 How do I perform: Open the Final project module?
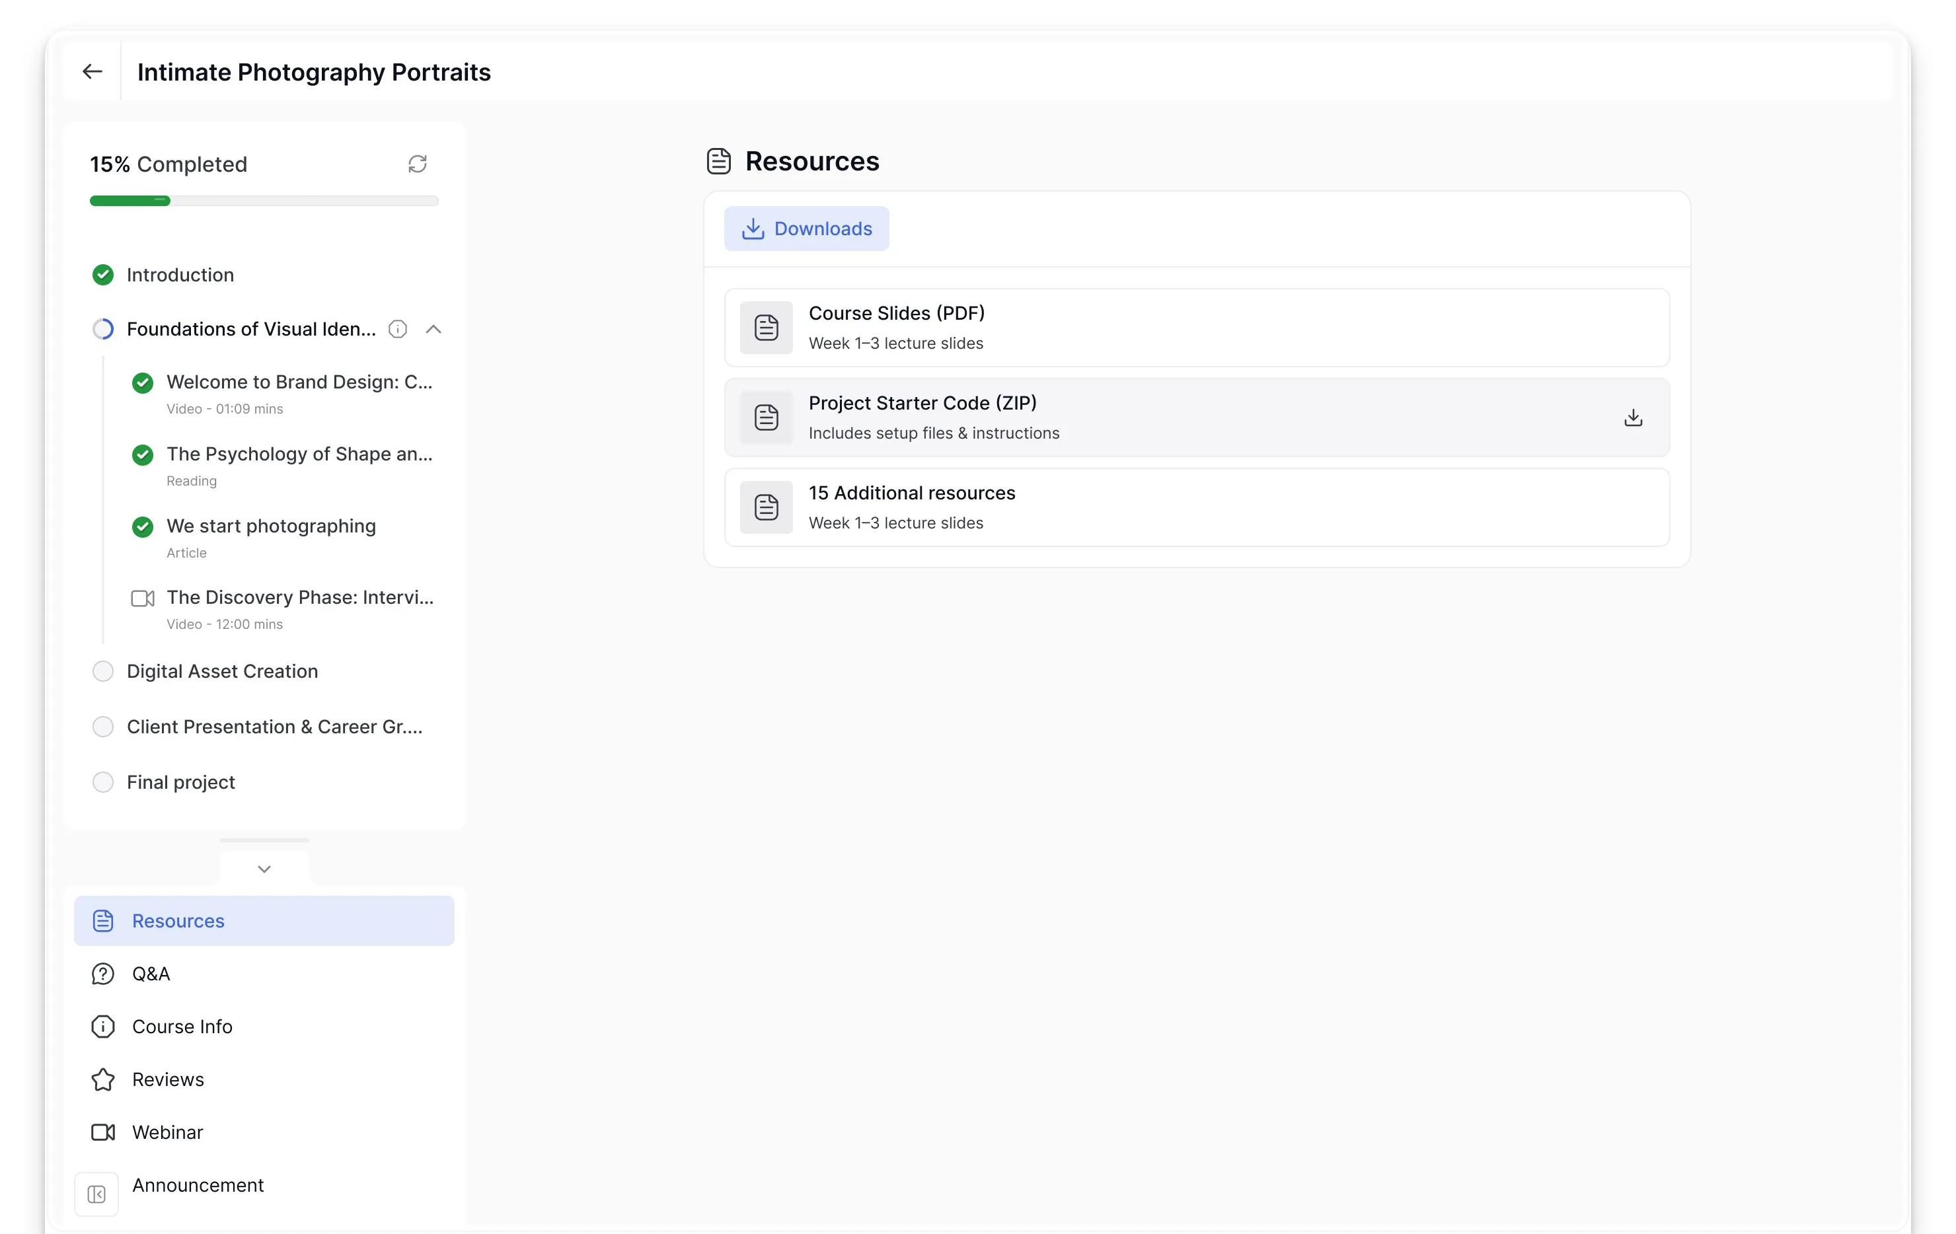[x=181, y=781]
